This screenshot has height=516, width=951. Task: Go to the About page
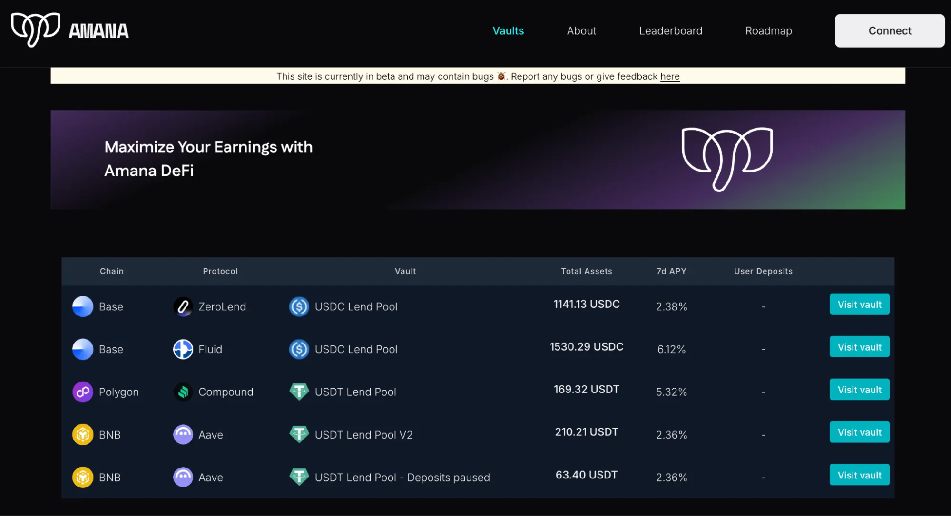[581, 30]
